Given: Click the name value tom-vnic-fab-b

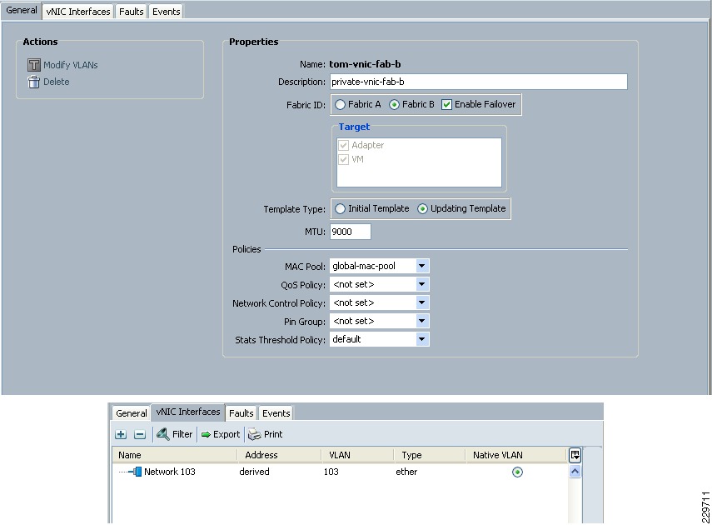Looking at the screenshot, I should pos(365,64).
